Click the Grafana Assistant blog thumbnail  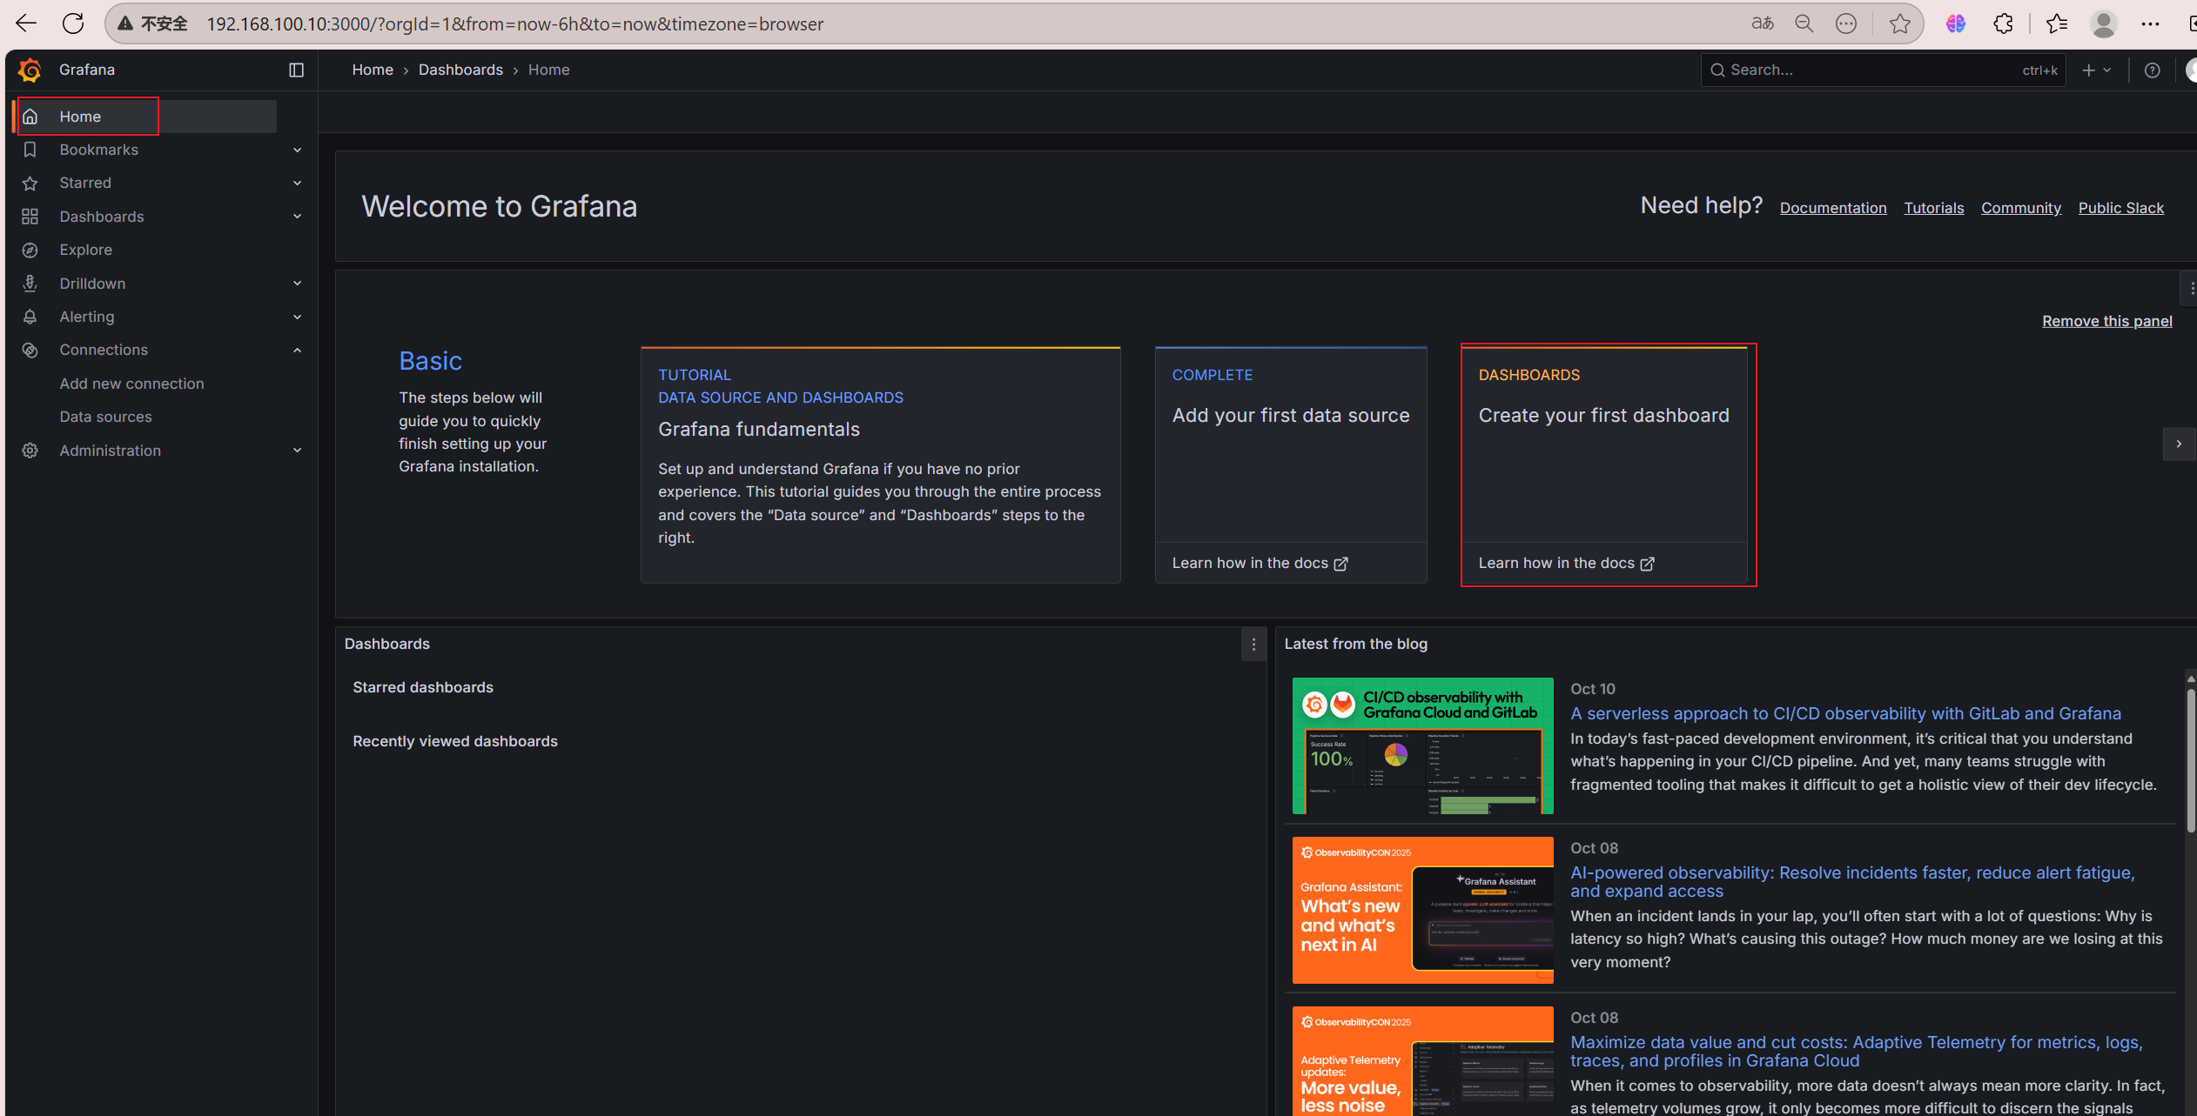pos(1422,910)
